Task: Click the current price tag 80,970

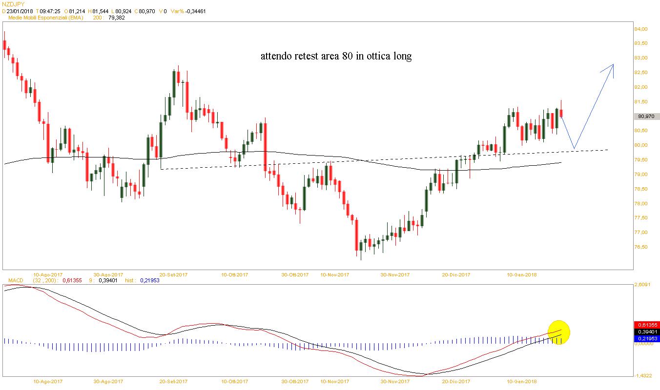Action: (646, 117)
